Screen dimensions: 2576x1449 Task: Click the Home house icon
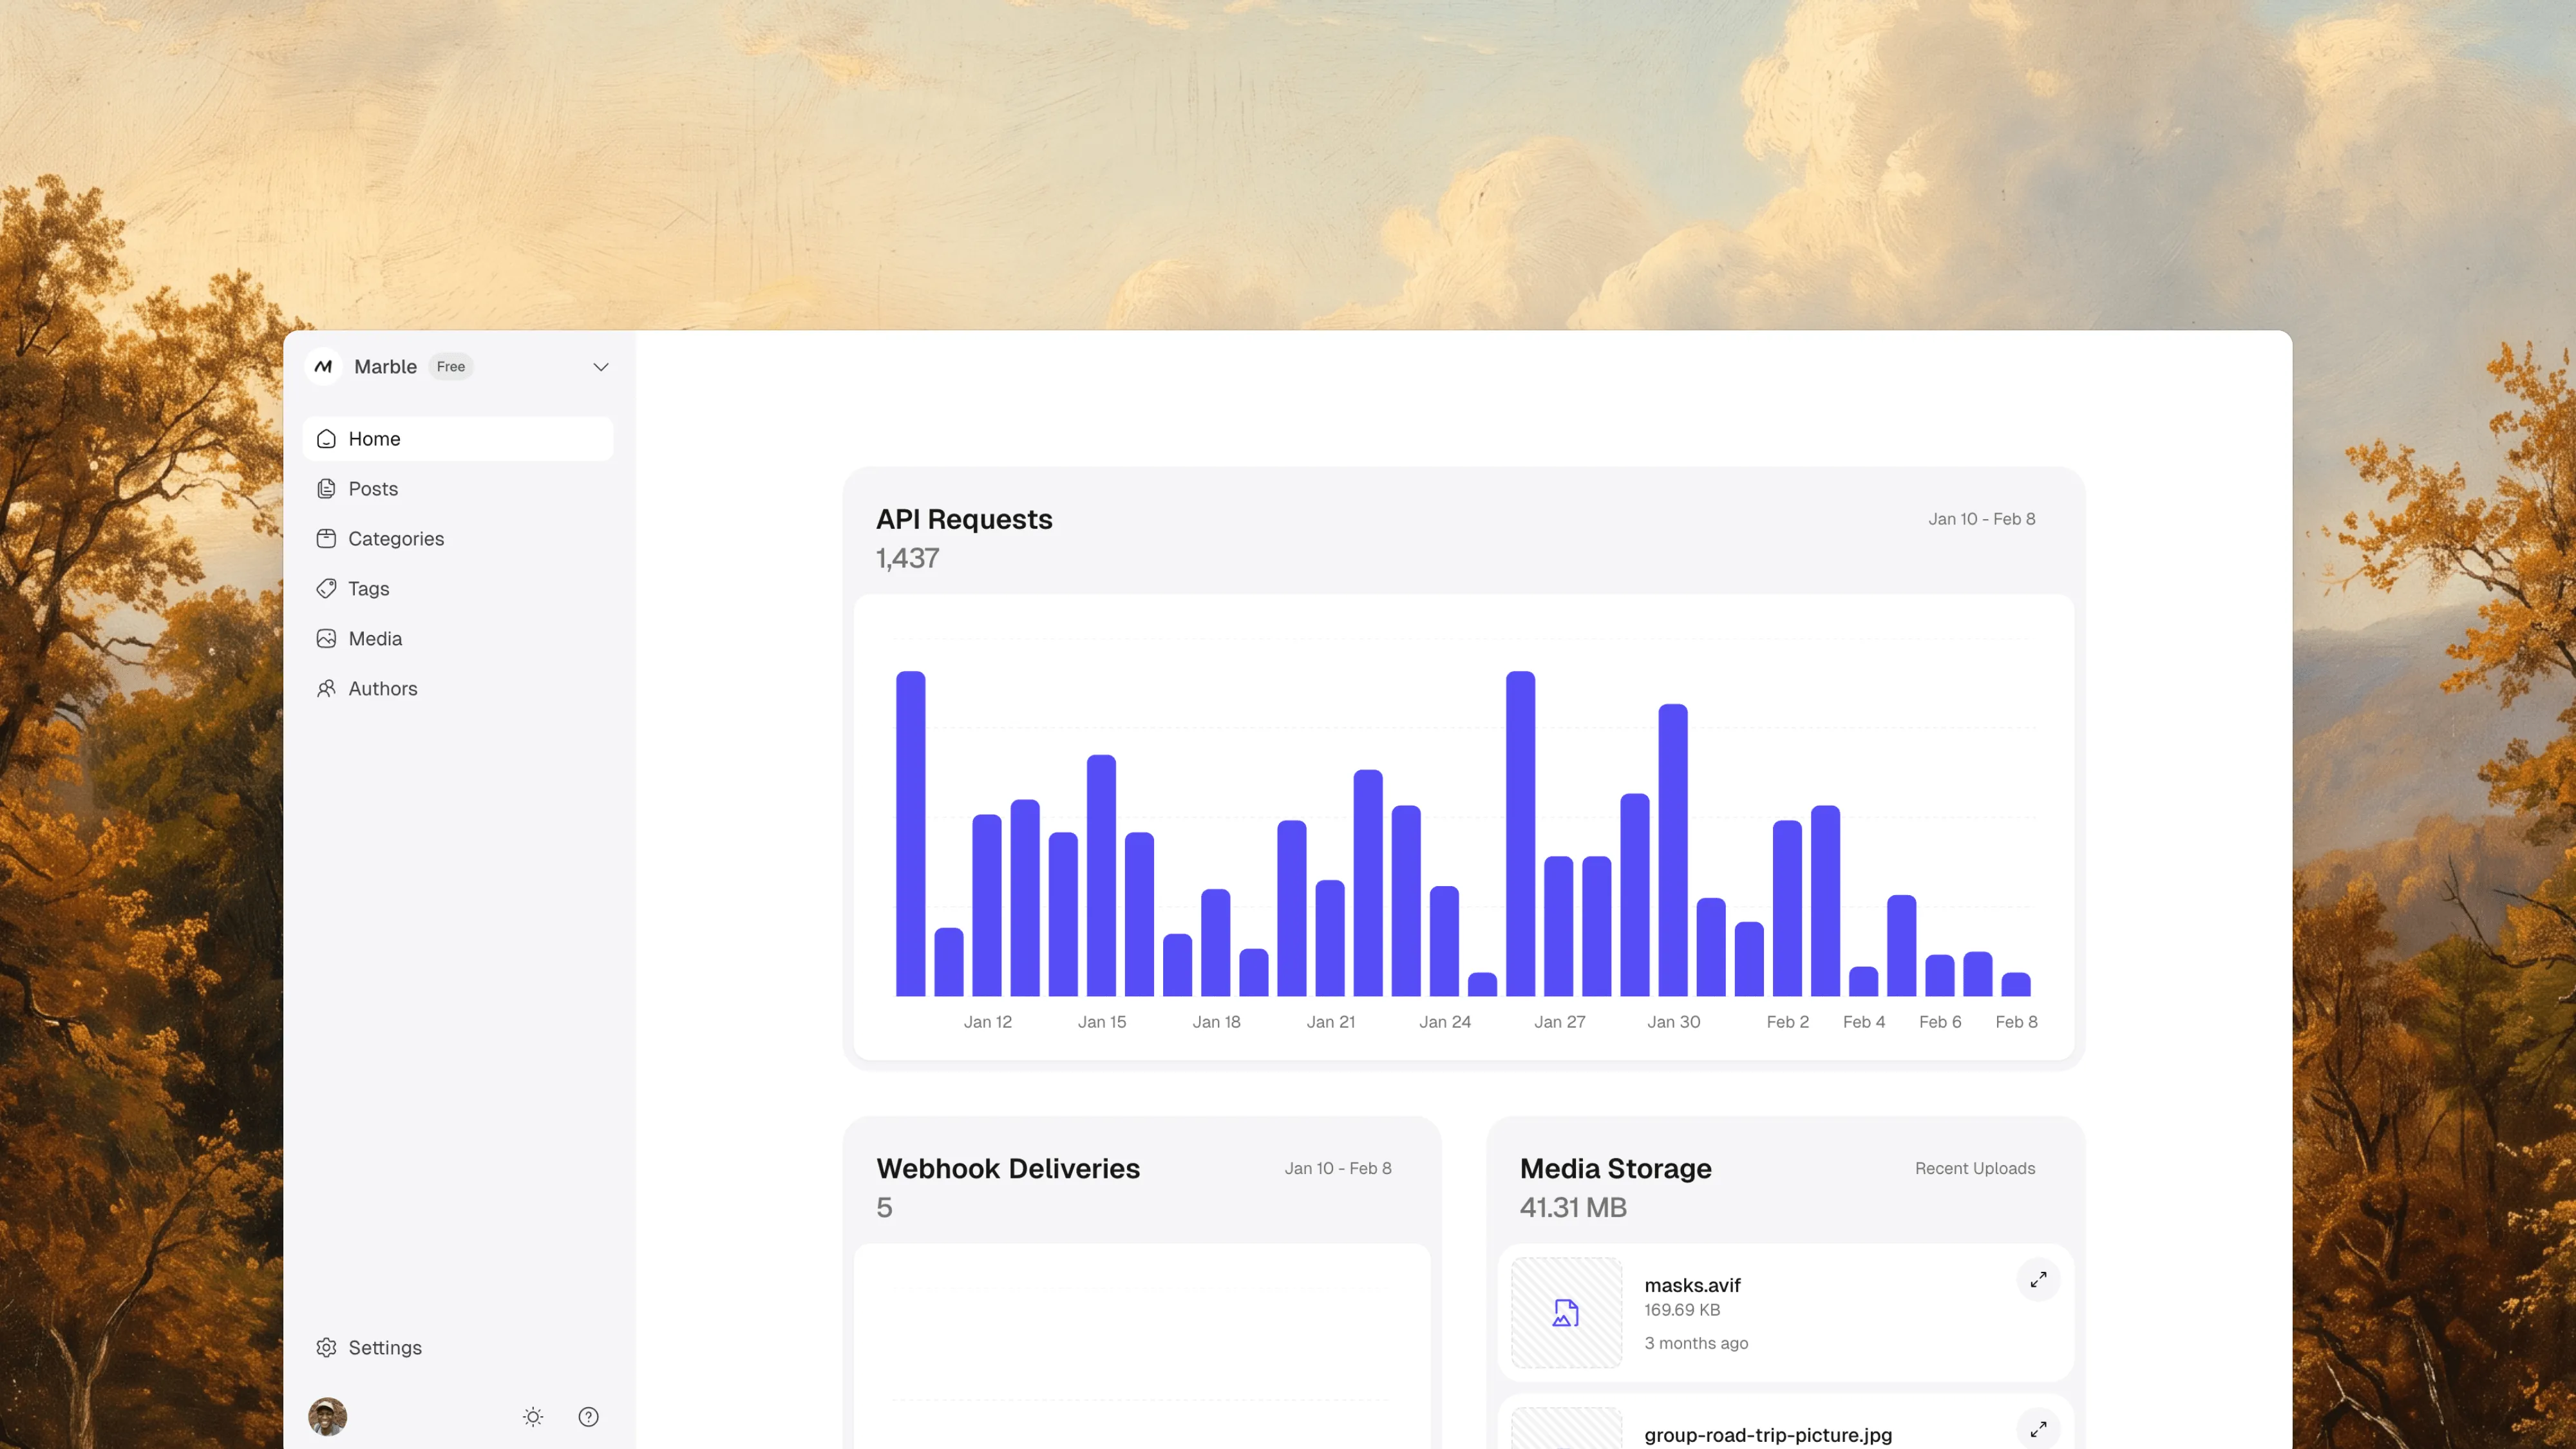click(326, 439)
